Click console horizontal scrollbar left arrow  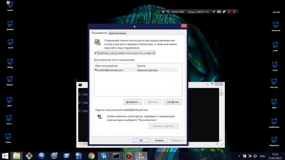point(80,144)
